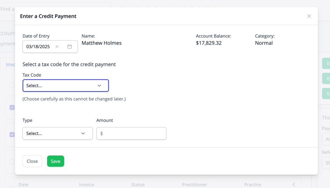Click the left chevron beside Practice column
Image resolution: width=330 pixels, height=188 pixels.
pyautogui.click(x=294, y=184)
